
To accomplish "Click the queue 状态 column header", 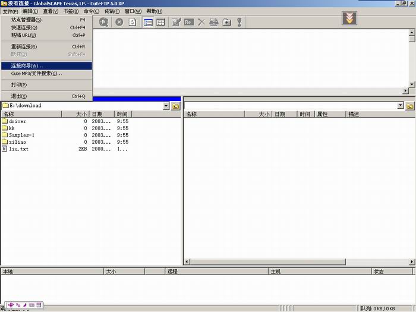I will click(x=392, y=272).
